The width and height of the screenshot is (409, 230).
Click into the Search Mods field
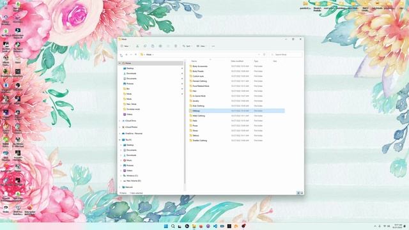286,55
